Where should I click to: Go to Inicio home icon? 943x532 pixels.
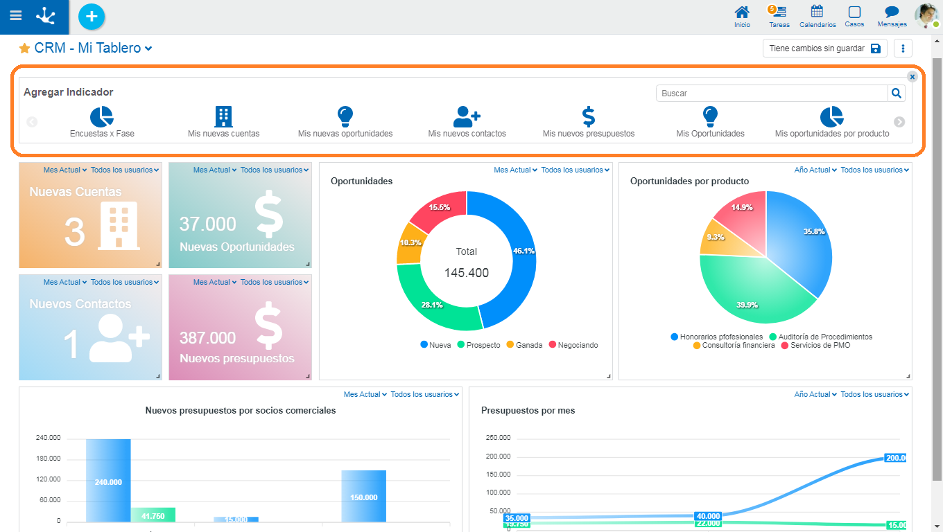(x=742, y=16)
